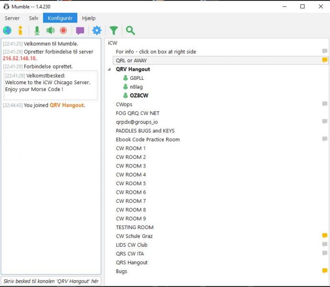Select QRS CW ITA channel

coord(130,254)
